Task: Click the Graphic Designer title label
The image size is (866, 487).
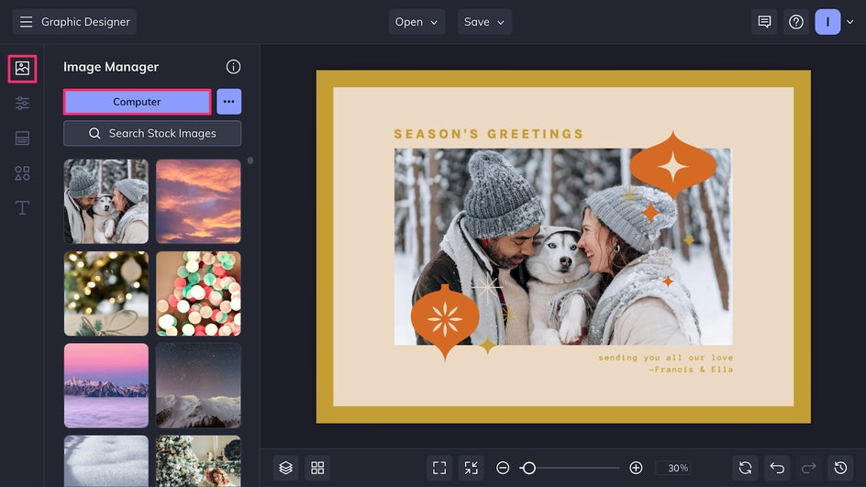Action: 85,21
